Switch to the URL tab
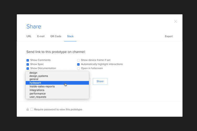 click(x=29, y=36)
